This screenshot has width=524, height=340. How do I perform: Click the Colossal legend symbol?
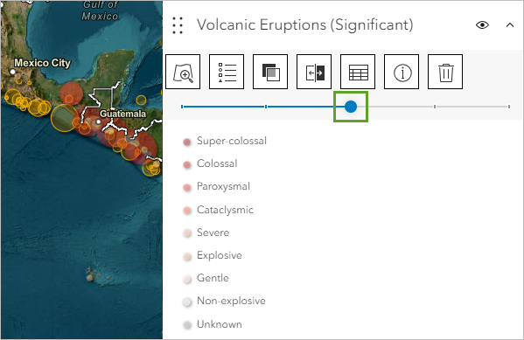[x=187, y=164]
